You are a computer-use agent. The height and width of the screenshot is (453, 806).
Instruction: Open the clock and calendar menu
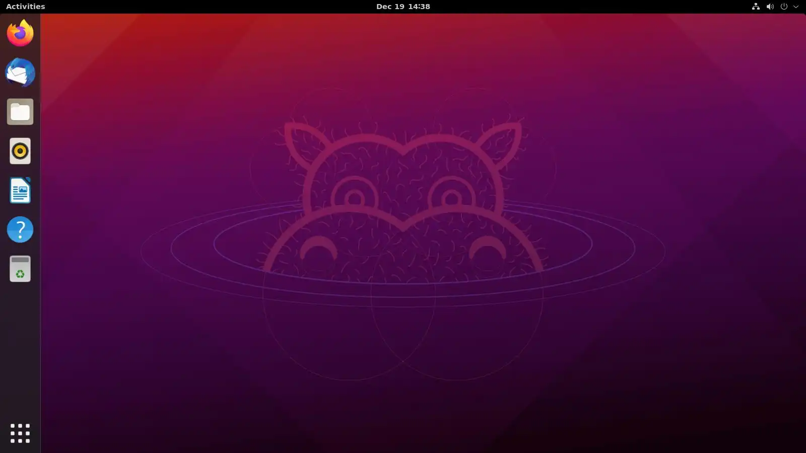pyautogui.click(x=403, y=7)
